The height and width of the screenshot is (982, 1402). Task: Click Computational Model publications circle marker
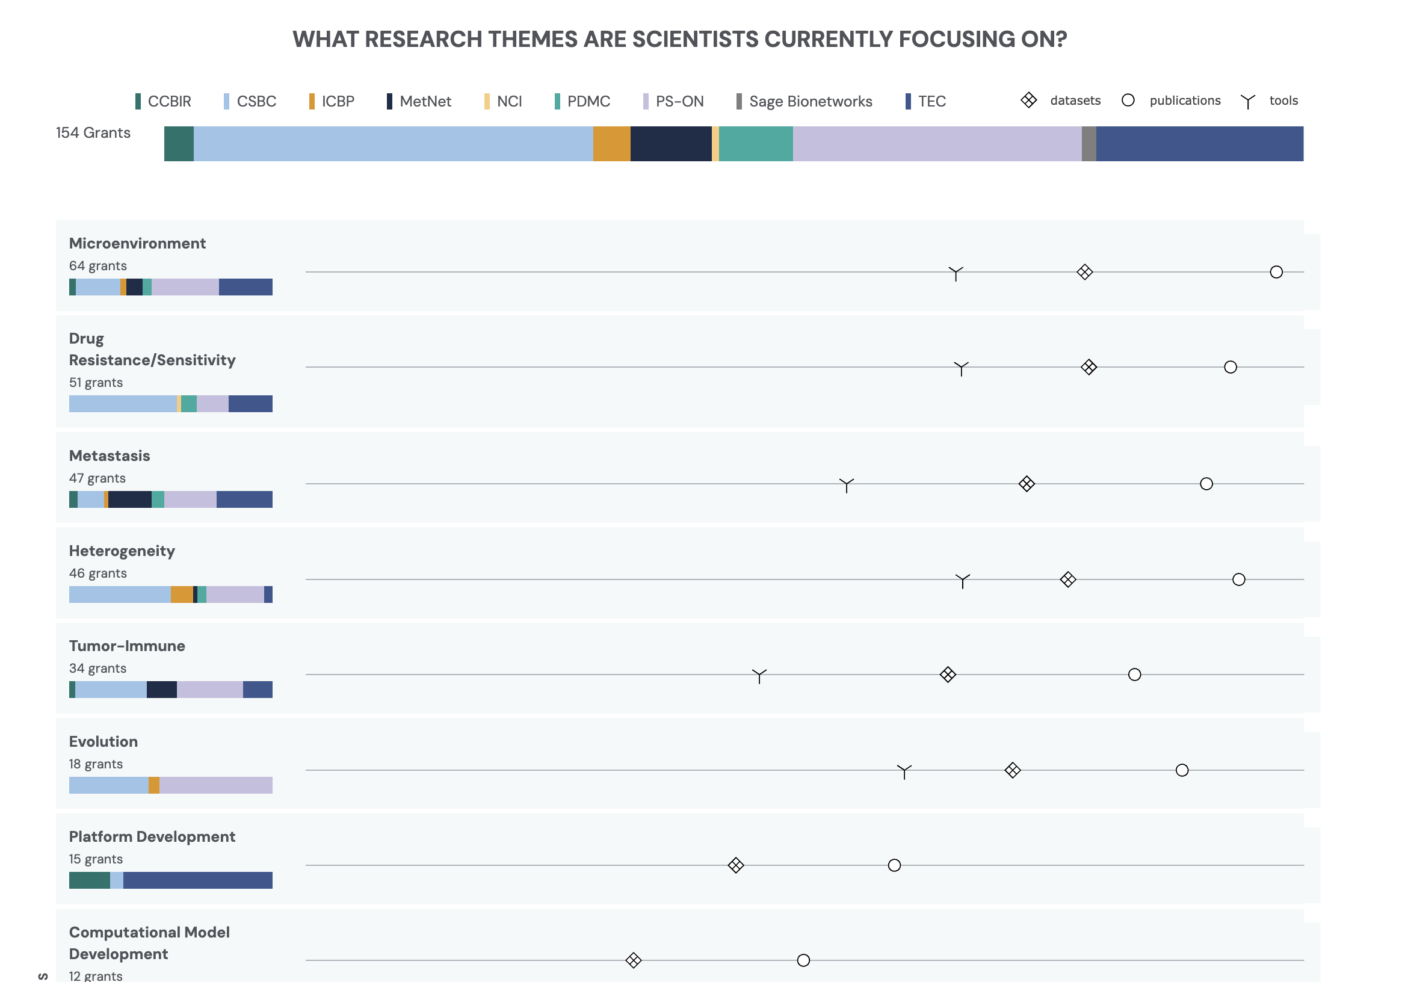(803, 960)
